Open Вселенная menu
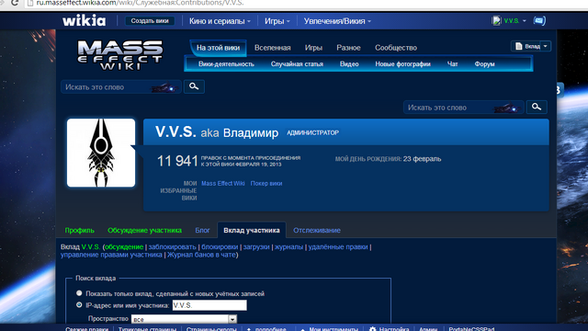Image resolution: width=588 pixels, height=331 pixels. point(273,48)
